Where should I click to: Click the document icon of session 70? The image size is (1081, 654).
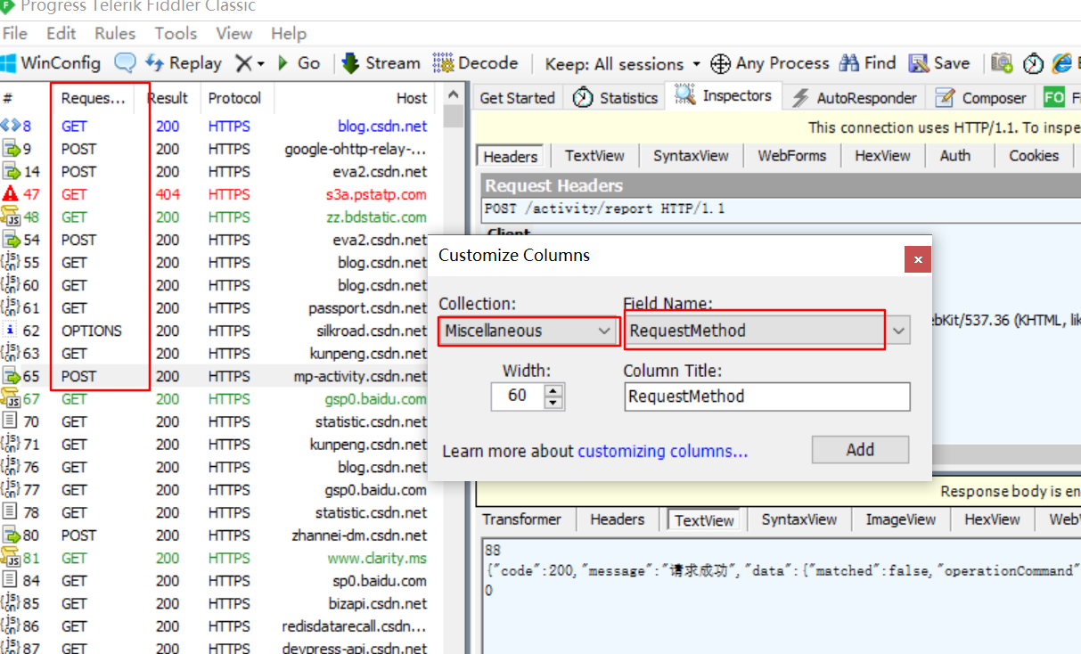(10, 421)
